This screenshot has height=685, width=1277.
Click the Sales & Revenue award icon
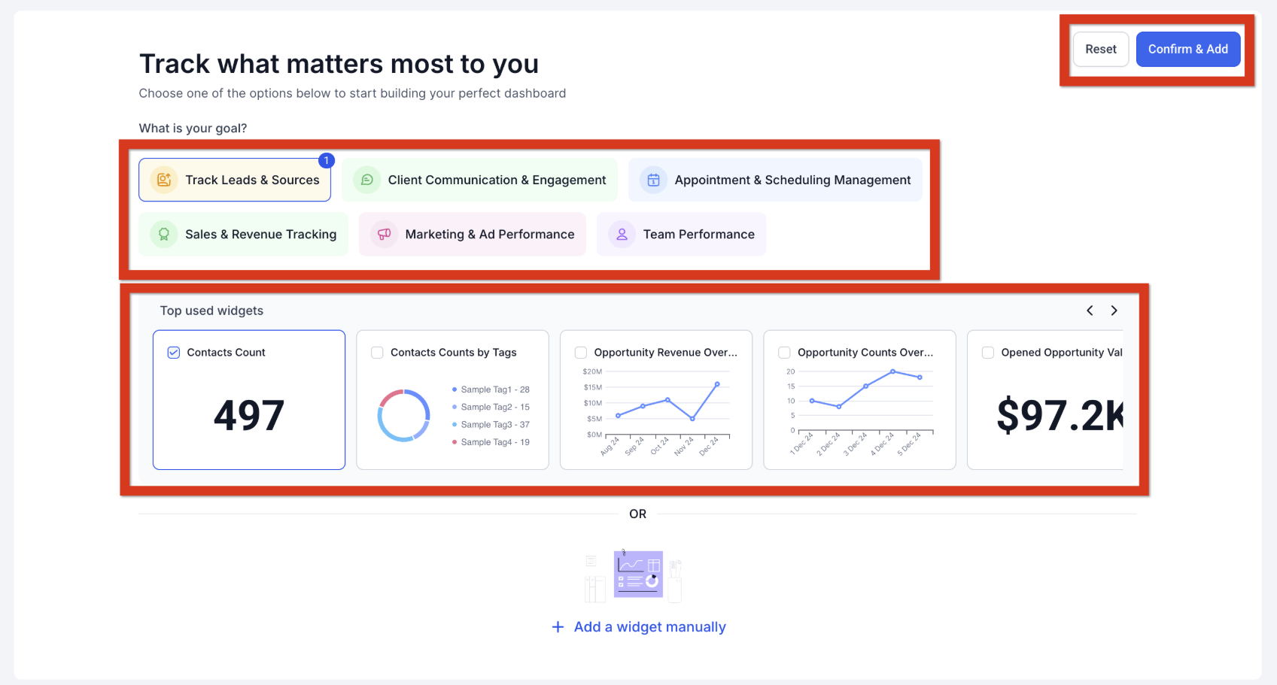(164, 235)
